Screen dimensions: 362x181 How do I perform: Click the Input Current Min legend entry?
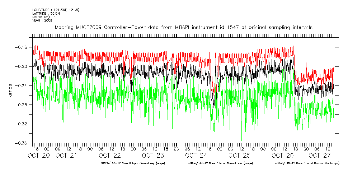tap(307, 163)
